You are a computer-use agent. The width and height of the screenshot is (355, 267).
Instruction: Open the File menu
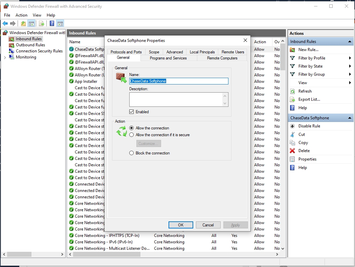point(7,15)
